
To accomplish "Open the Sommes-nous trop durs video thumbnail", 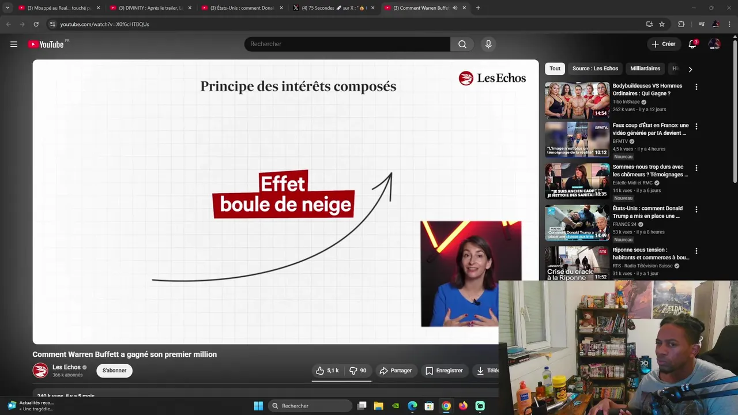I will click(577, 181).
